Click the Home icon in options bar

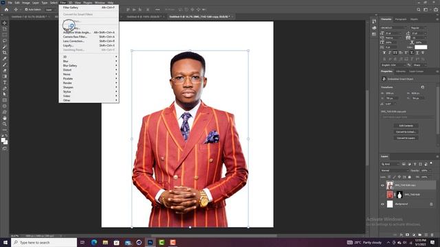pyautogui.click(x=6, y=10)
